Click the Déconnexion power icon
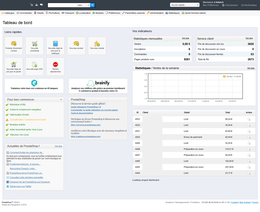The height and width of the screenshot is (212, 260). pos(223,5)
